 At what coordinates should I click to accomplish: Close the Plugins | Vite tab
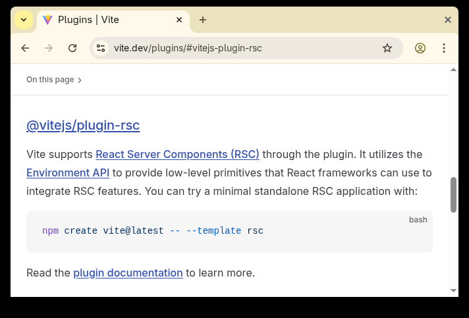point(179,20)
